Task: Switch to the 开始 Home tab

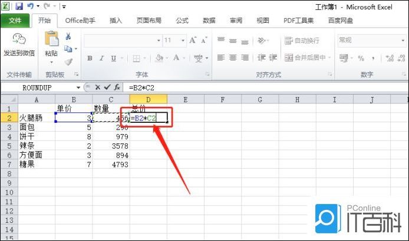Action: tap(44, 21)
